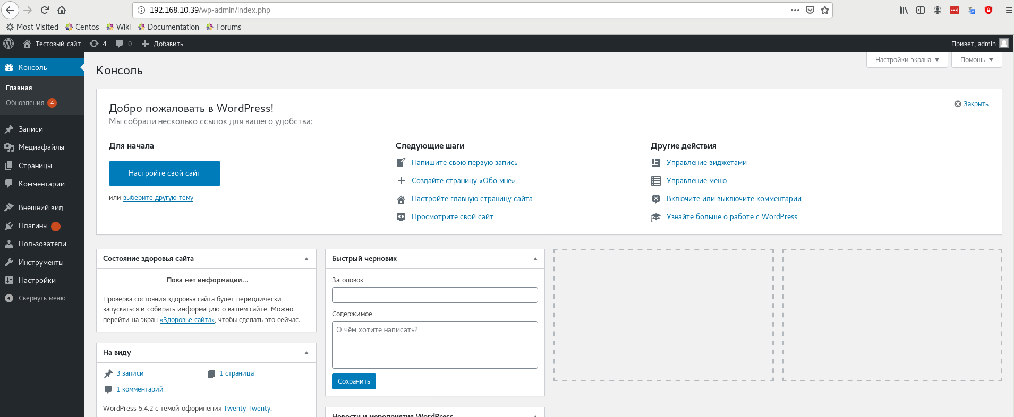
Task: Close the welcome panel via Закрыть
Action: pos(972,104)
